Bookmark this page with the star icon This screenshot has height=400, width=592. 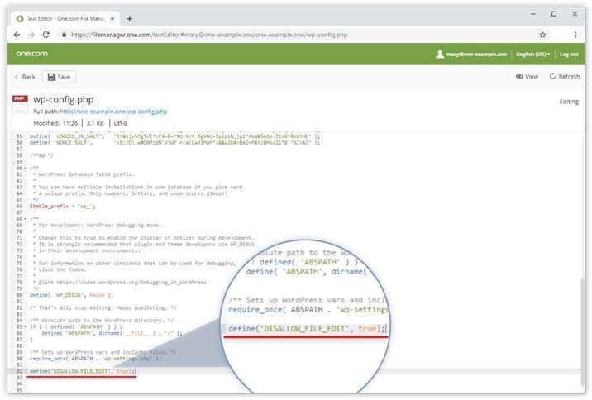tap(542, 35)
